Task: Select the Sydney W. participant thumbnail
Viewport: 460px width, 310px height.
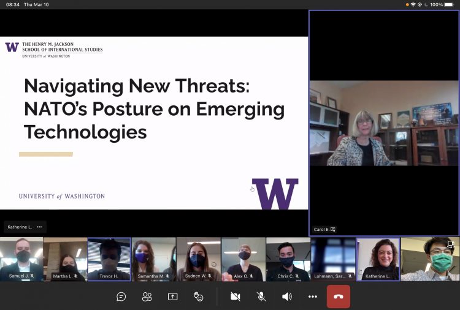Action: point(199,259)
